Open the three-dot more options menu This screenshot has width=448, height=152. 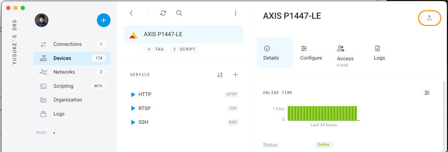coord(236,13)
